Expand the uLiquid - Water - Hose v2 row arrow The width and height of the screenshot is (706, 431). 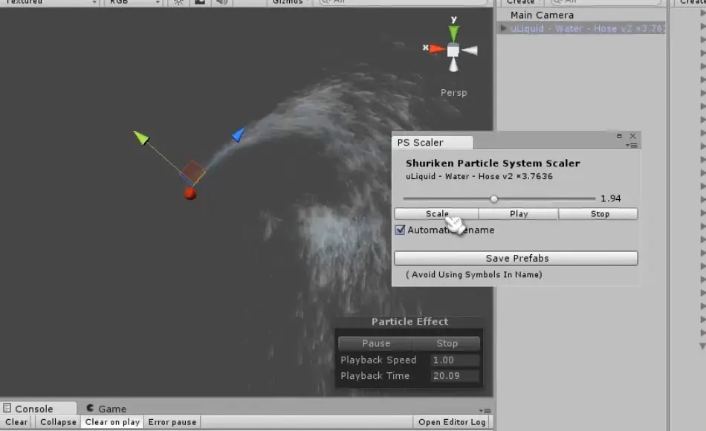(503, 28)
